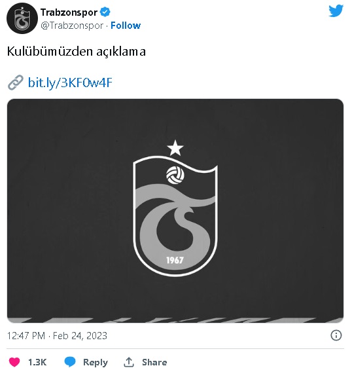Screen dimensions: 350x368
Task: Click the tweet text Kulübümüzden açıklama
Action: point(77,51)
